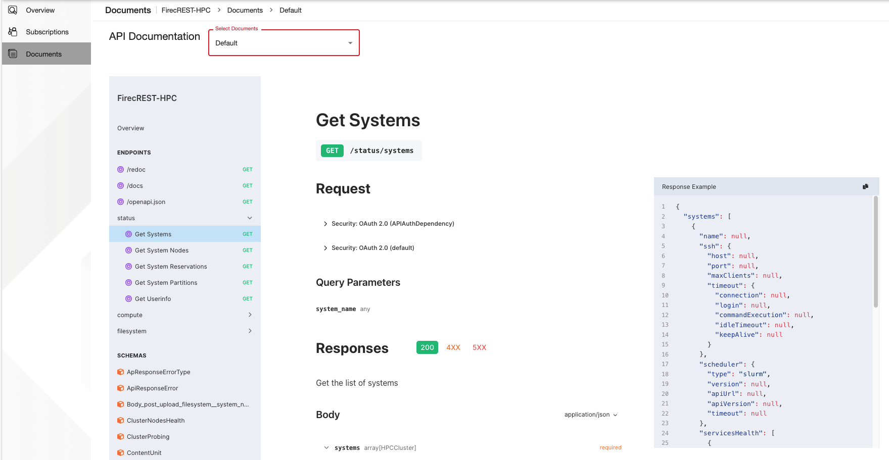Viewport: 889px width, 460px height.
Task: Open ApiResponseError schema
Action: (184, 388)
